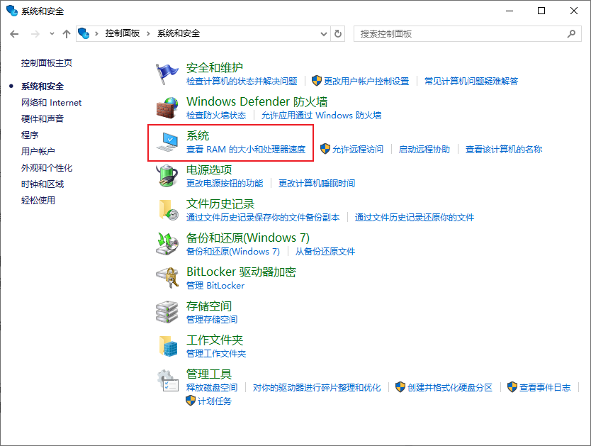The image size is (591, 446).
Task: Expand chevron before 控制面板 breadcrumb
Action: point(96,34)
